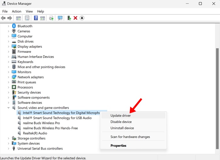Image resolution: width=220 pixels, height=160 pixels.
Task: Maximize the Device Manager window
Action: coord(201,4)
